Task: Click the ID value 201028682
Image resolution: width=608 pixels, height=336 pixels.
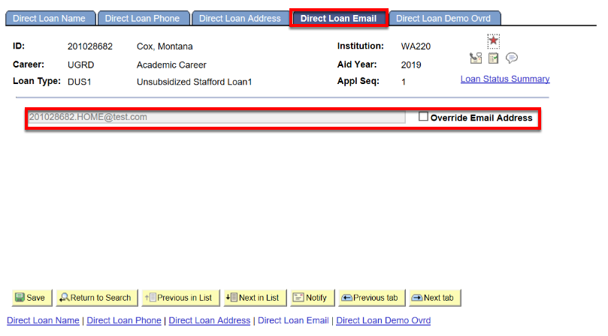Action: (90, 46)
